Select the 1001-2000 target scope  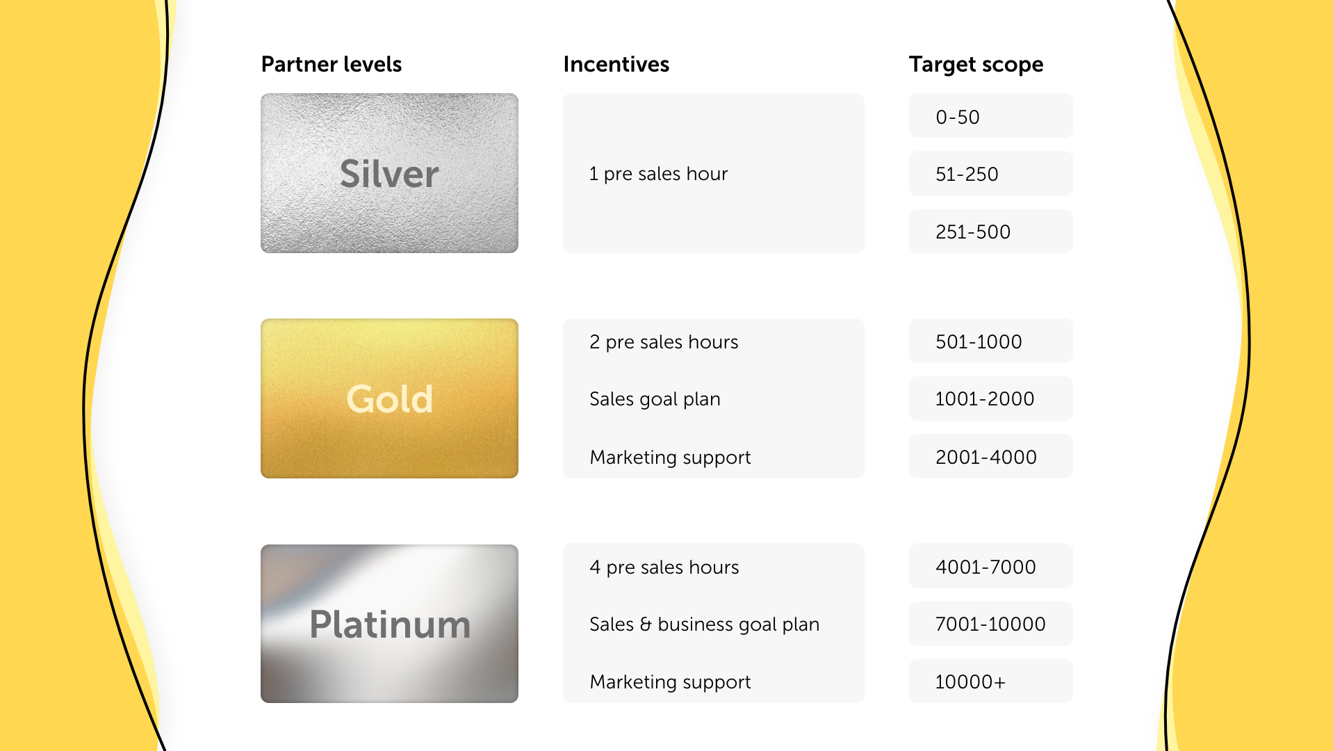990,398
